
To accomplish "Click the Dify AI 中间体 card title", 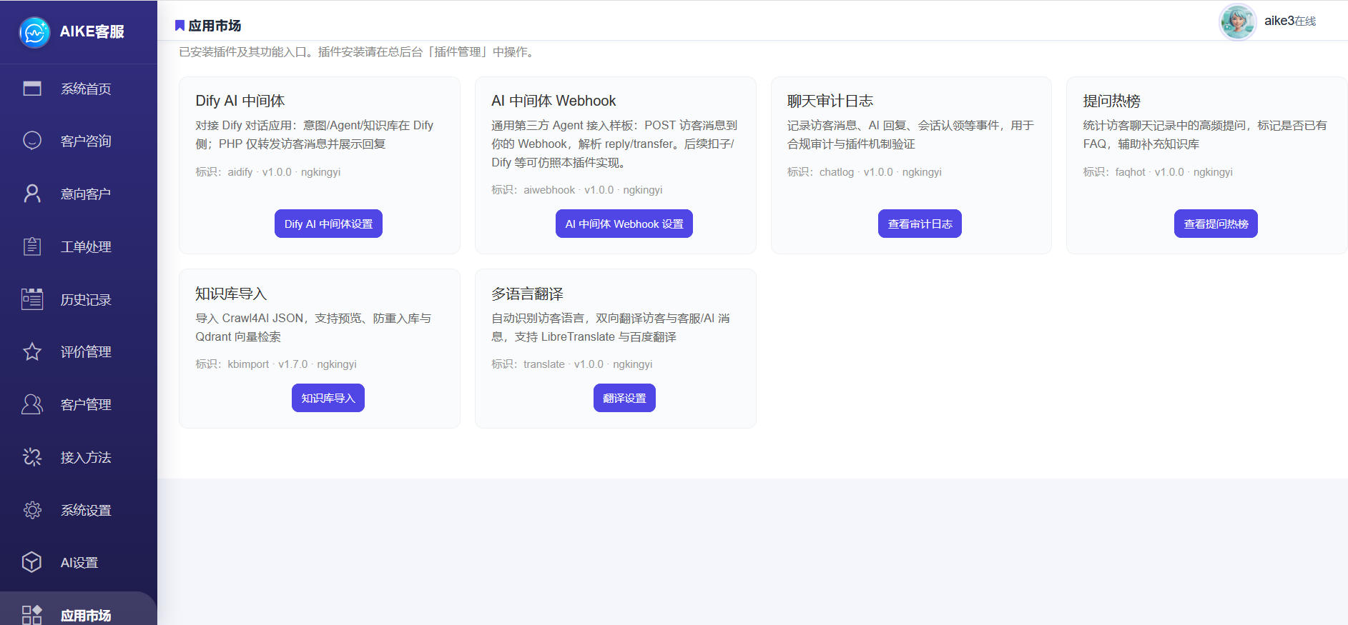I will coord(240,101).
